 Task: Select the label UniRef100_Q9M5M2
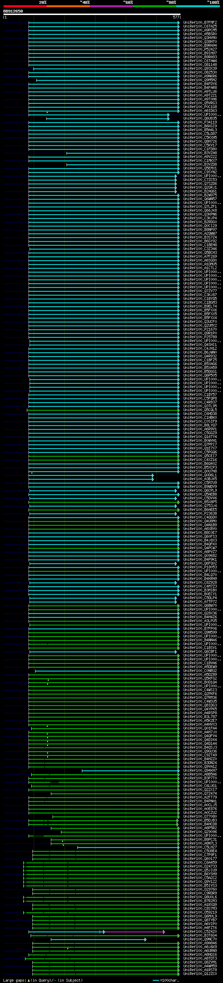[x=200, y=80]
